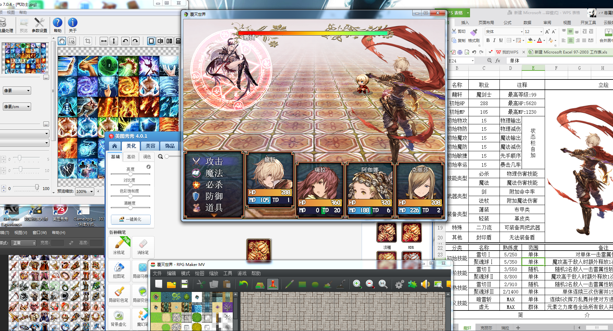Open the Plugin Manager puzzle icon

point(412,284)
